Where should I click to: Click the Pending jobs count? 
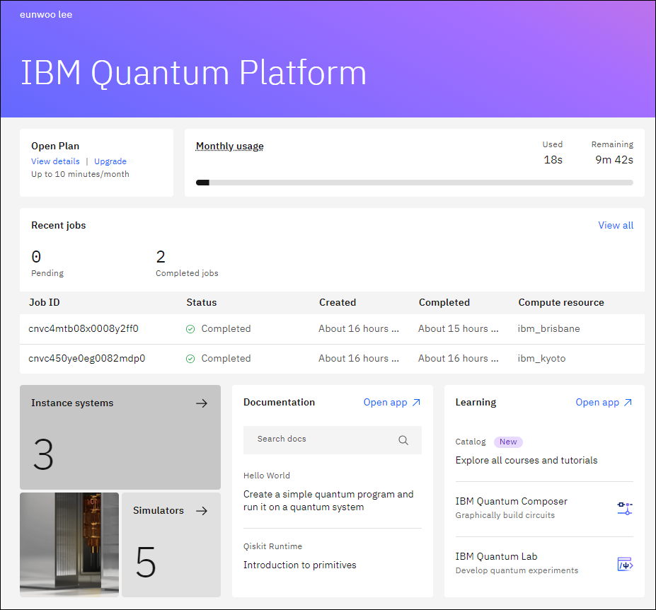(36, 256)
